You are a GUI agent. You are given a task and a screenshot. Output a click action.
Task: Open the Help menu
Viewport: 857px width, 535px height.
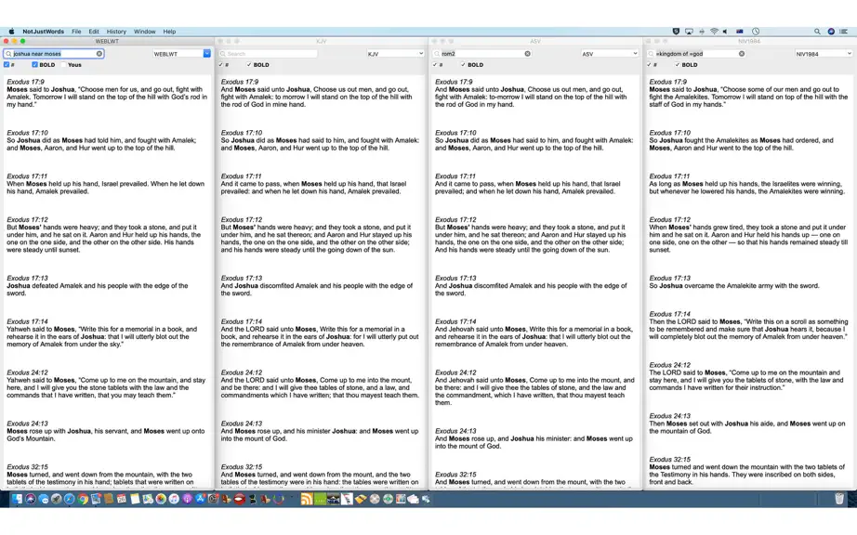pyautogui.click(x=169, y=32)
